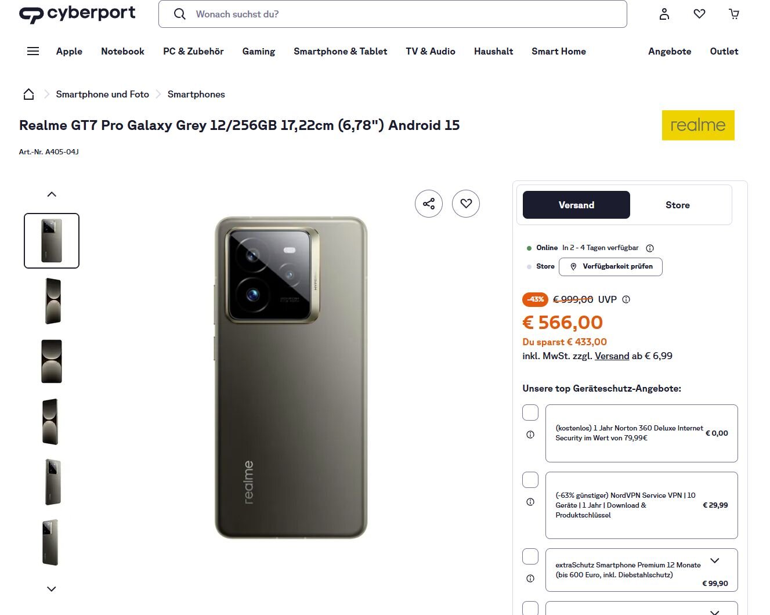Show info about online availability
The height and width of the screenshot is (615, 770).
coord(650,248)
